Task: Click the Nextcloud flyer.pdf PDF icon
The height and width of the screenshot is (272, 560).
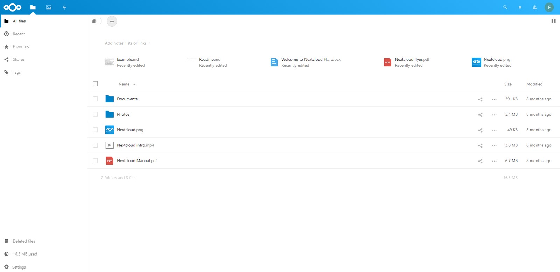Action: point(387,63)
